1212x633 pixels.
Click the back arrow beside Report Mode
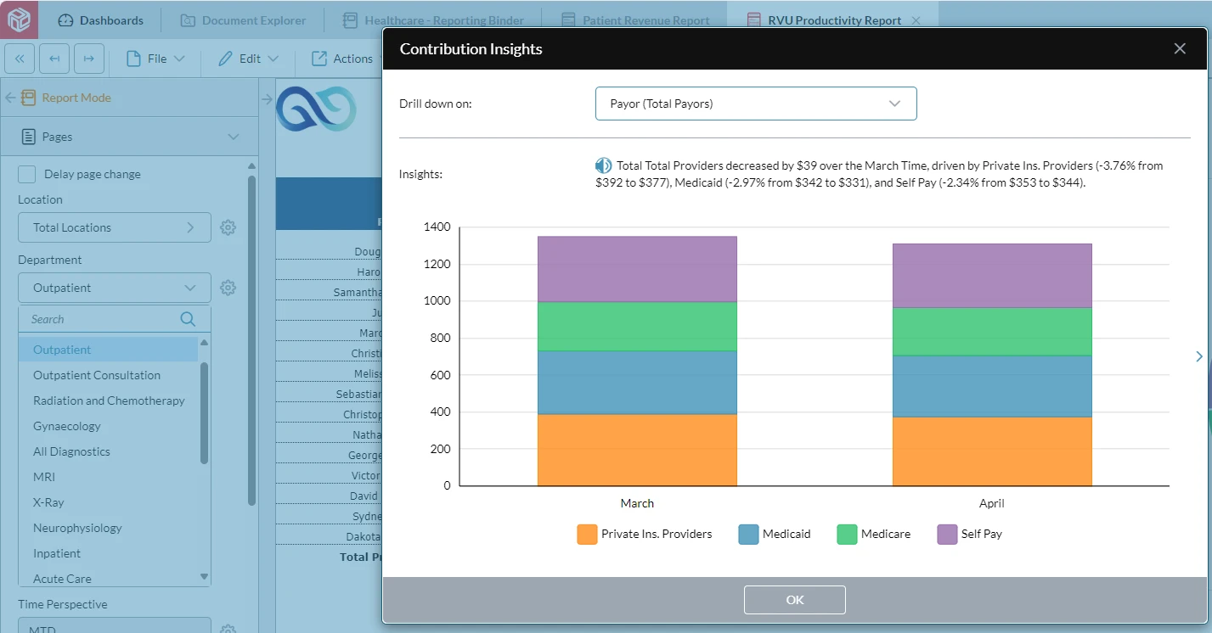point(10,98)
